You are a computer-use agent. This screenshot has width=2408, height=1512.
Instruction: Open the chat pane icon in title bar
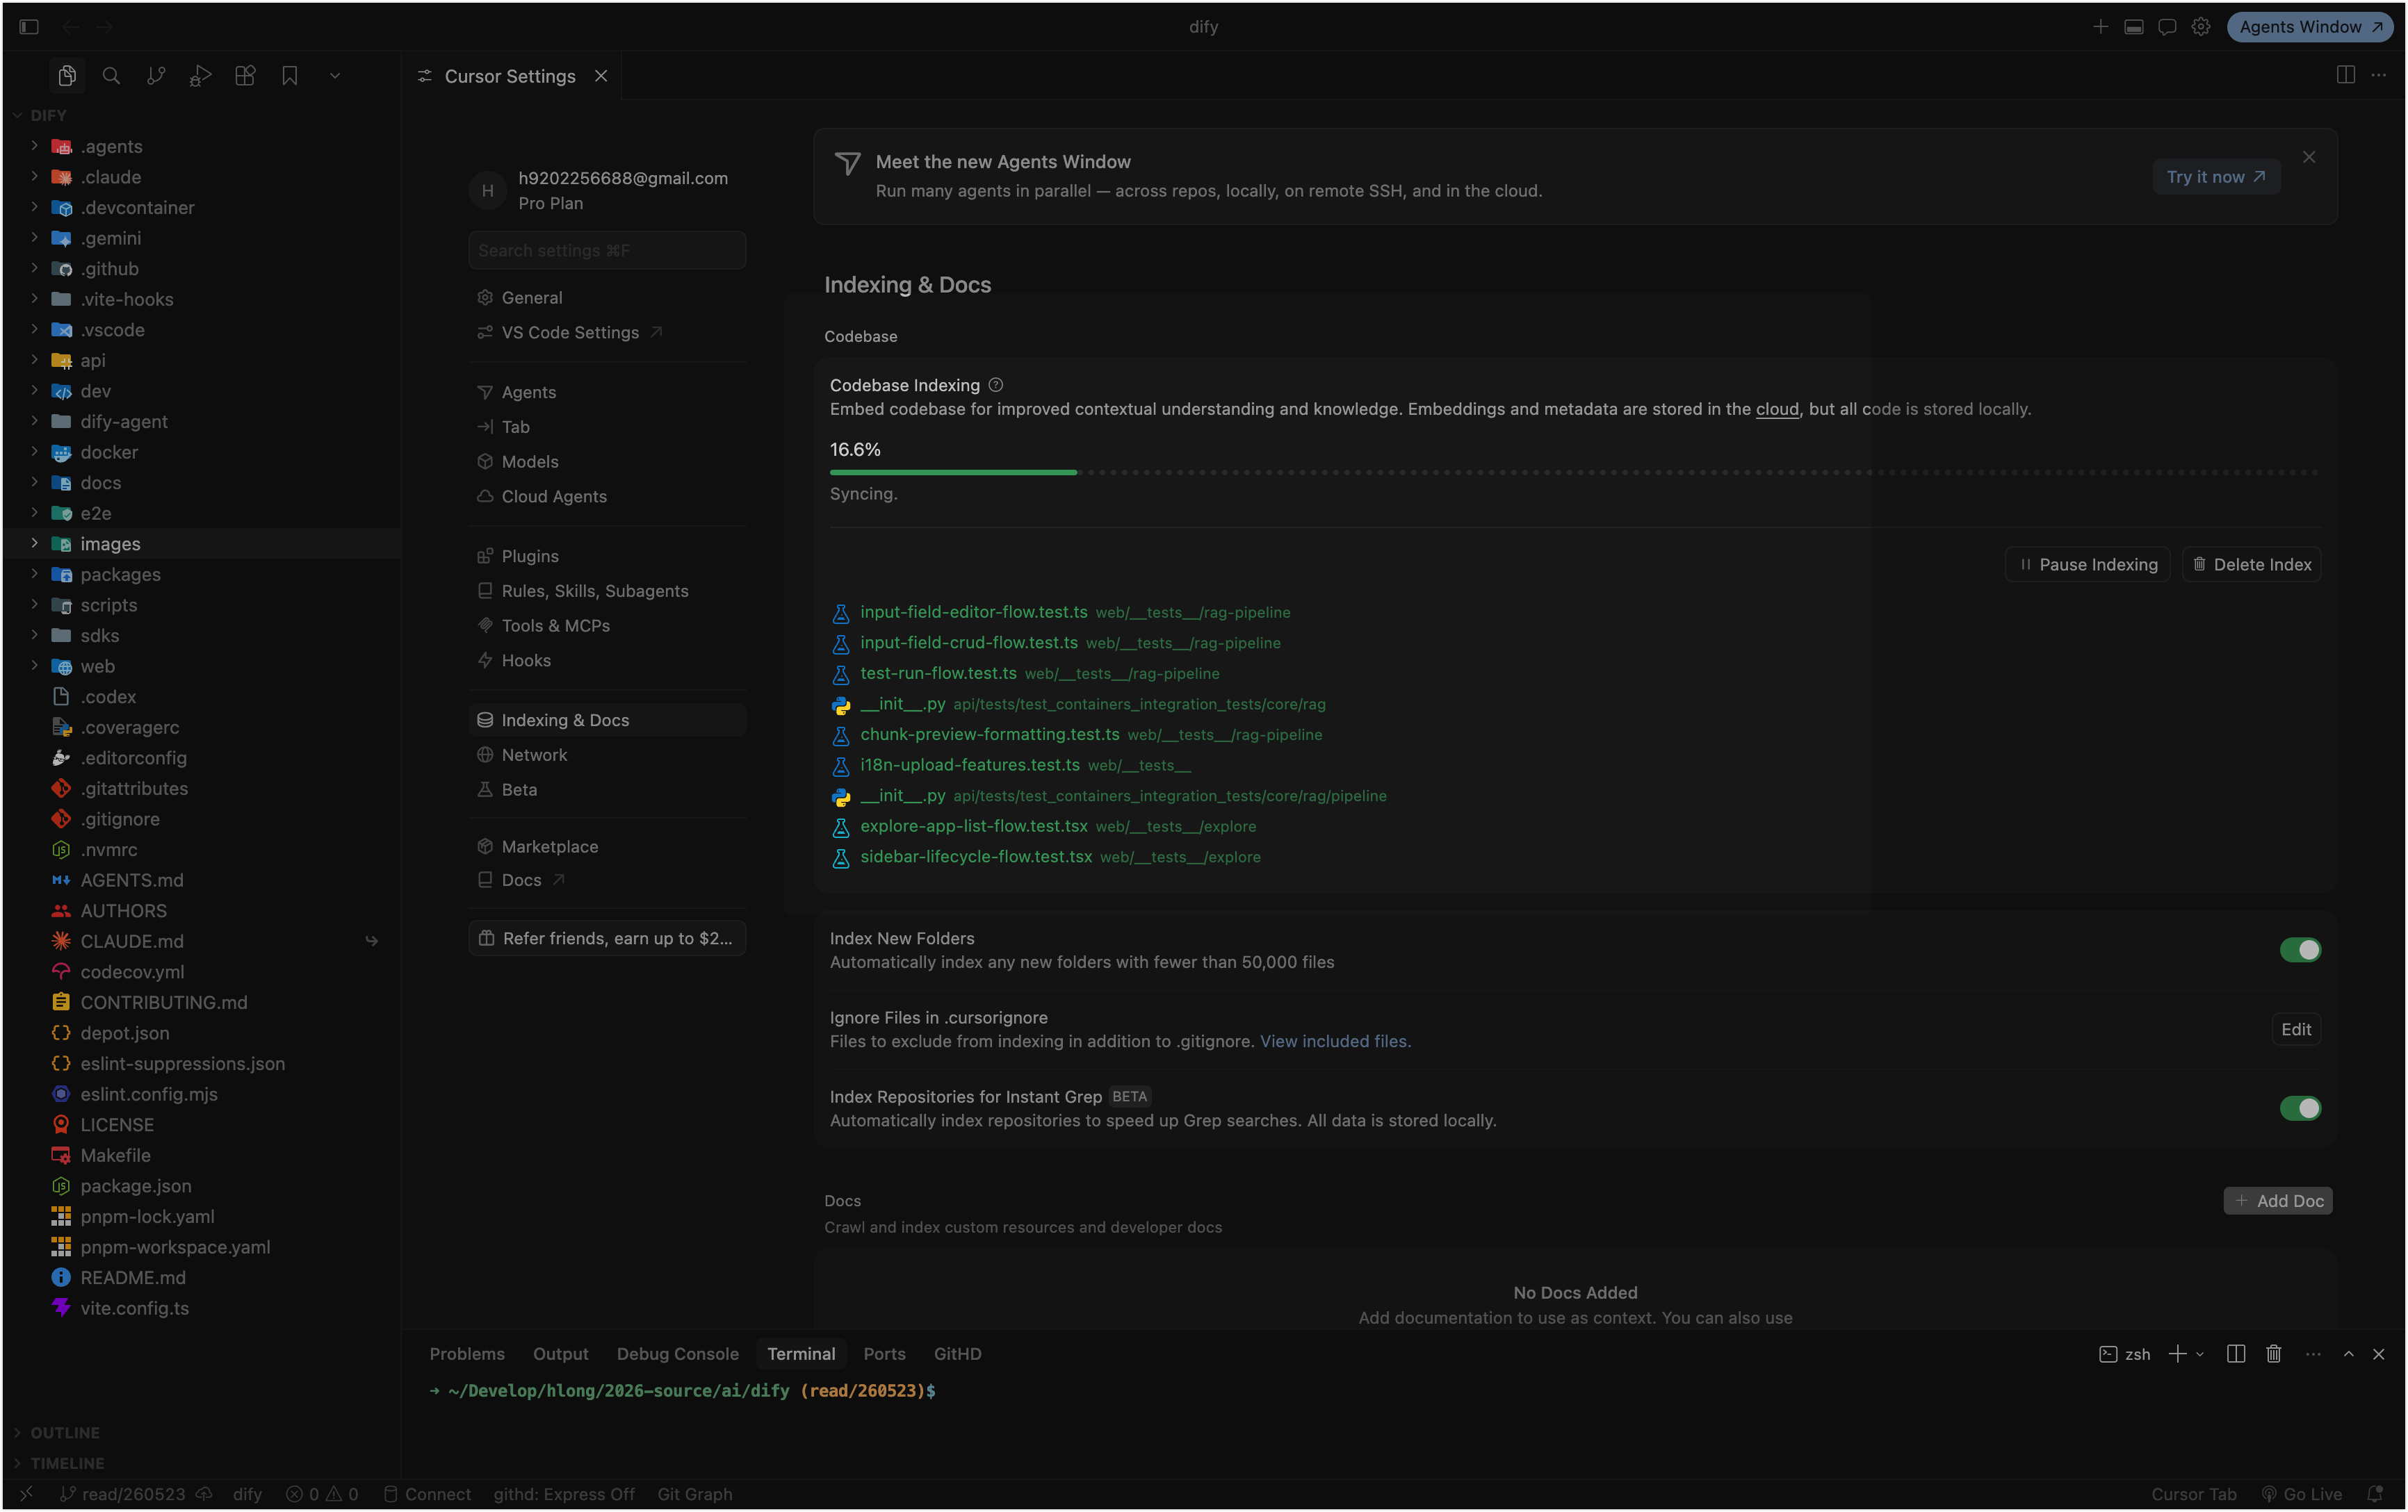pyautogui.click(x=2167, y=27)
